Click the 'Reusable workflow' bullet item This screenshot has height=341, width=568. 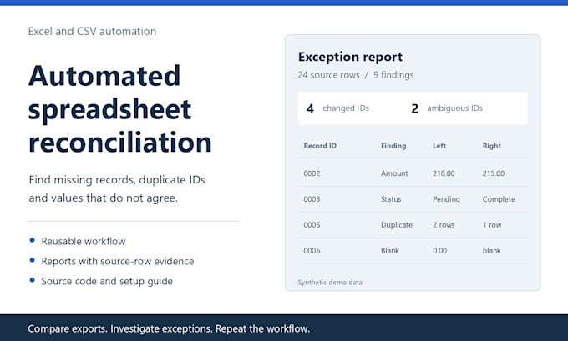click(84, 241)
